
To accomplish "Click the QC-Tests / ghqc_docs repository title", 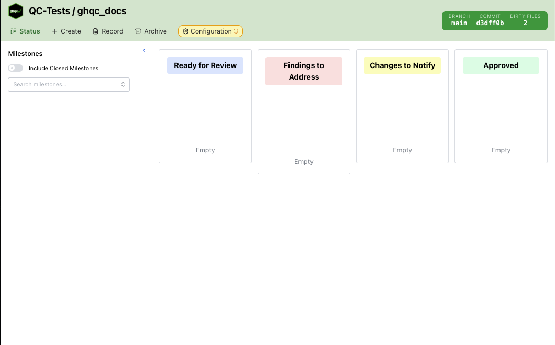I will [x=77, y=11].
